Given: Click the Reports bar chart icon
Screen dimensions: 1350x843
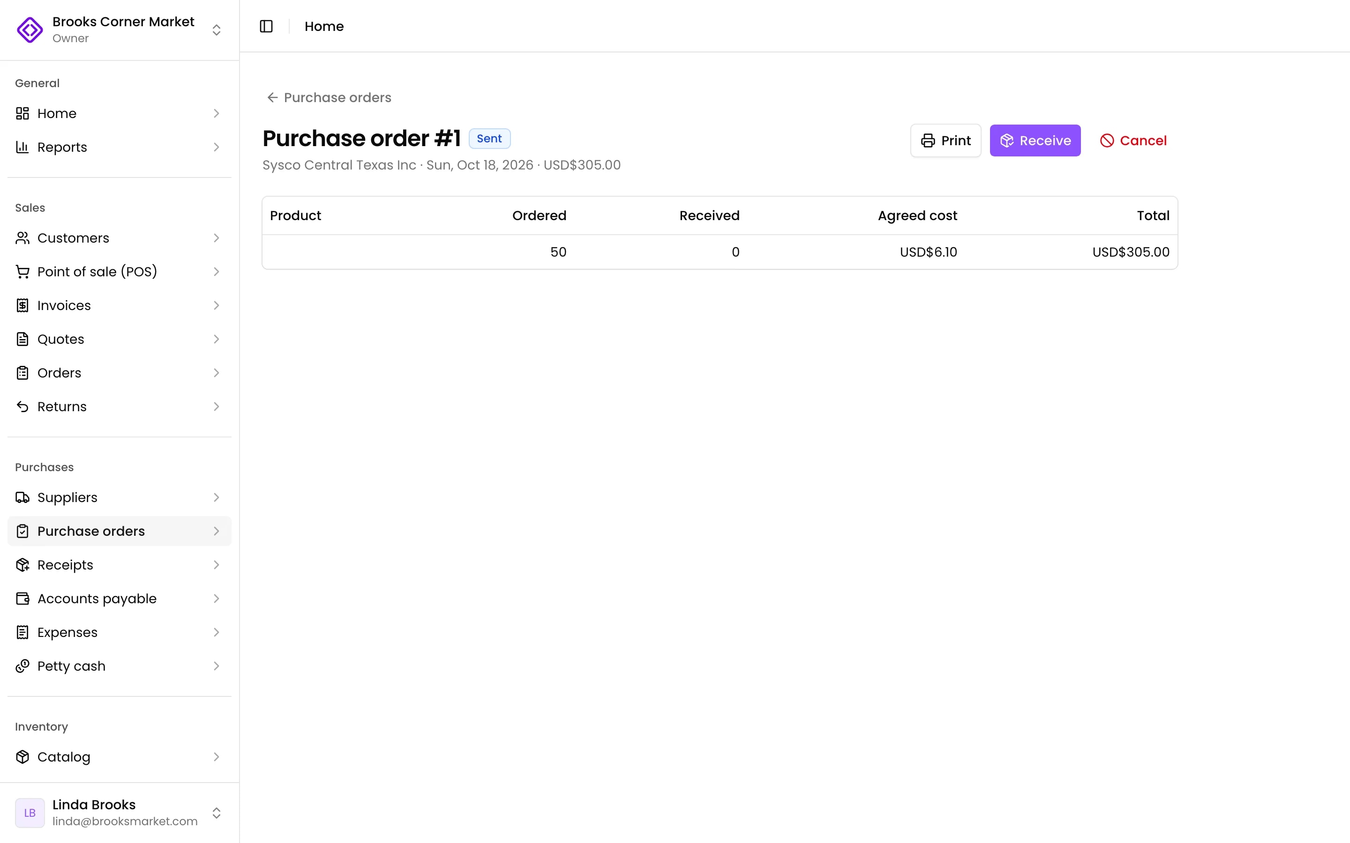Looking at the screenshot, I should point(22,147).
